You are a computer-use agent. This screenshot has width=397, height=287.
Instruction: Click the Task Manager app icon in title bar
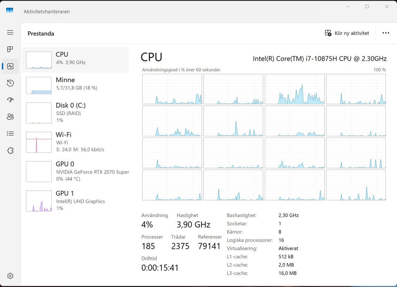[10, 10]
